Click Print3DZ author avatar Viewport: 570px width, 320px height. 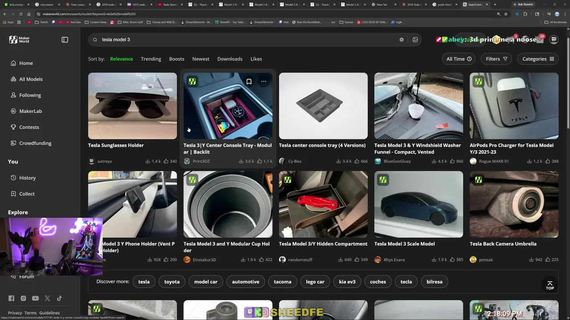[187, 161]
